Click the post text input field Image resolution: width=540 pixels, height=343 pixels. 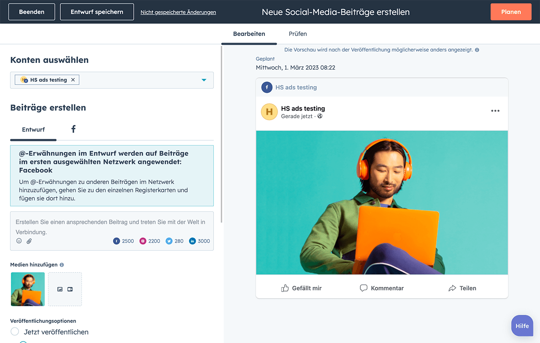tap(111, 227)
